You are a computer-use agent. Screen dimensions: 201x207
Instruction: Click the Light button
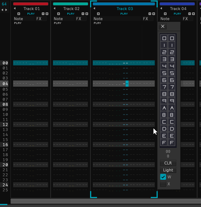click(168, 170)
